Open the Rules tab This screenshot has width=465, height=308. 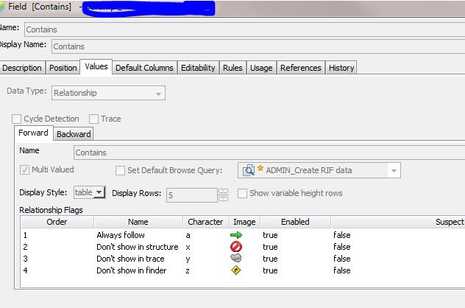click(232, 68)
